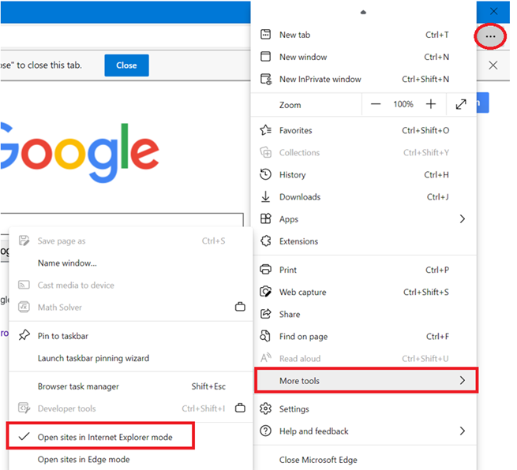This screenshot has width=517, height=470.
Task: Choose Browser task manager menu entry
Action: coord(130,386)
